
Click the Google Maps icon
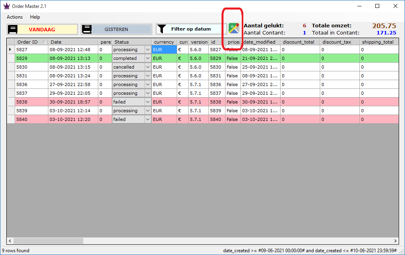tap(234, 29)
